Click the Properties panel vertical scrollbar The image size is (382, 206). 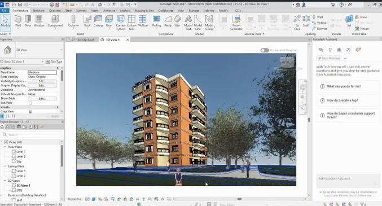click(62, 76)
